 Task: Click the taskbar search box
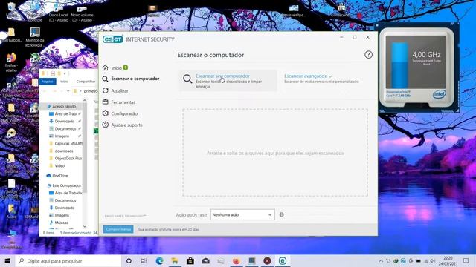[68, 260]
